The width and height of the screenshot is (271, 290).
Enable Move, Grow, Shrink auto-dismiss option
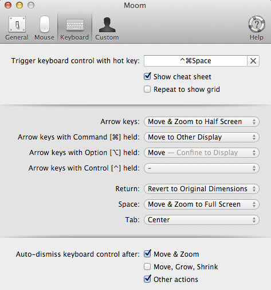click(147, 266)
